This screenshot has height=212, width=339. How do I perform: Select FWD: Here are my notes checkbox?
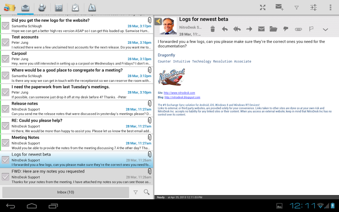click(6, 176)
